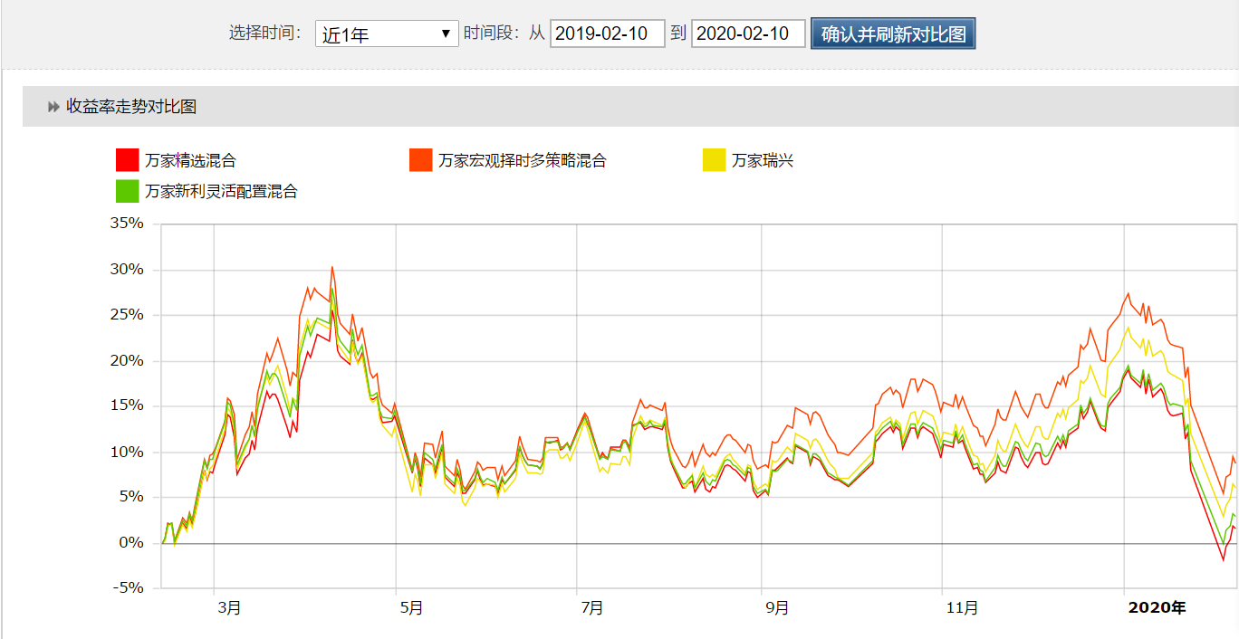The height and width of the screenshot is (639, 1239).
Task: Click the 9月 x-axis label
Action: coord(776,608)
